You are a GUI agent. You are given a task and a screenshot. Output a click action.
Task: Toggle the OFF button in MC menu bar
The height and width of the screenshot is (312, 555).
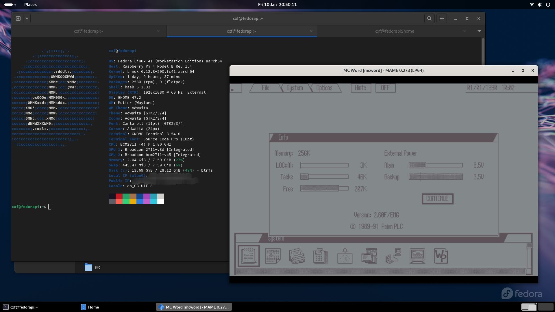[385, 88]
